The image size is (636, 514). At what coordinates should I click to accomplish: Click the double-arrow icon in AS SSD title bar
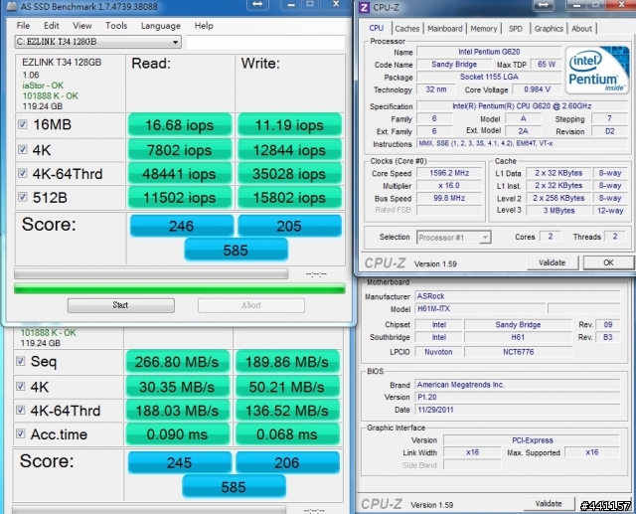tap(257, 4)
